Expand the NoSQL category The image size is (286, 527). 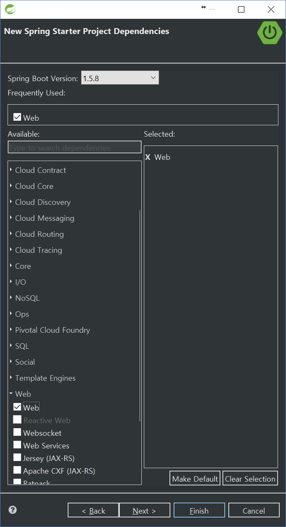point(11,298)
